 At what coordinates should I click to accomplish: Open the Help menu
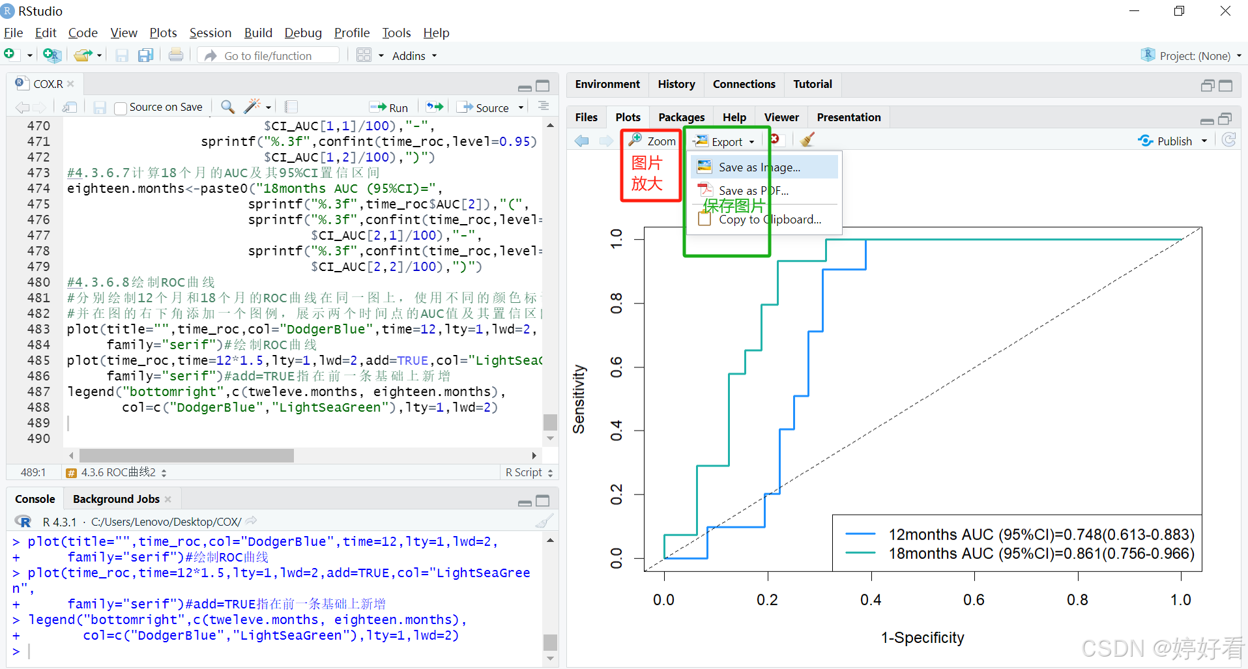(436, 33)
